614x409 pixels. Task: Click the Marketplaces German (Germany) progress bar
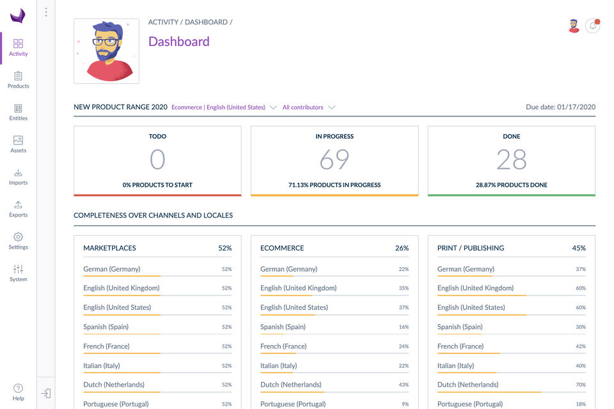coord(157,276)
